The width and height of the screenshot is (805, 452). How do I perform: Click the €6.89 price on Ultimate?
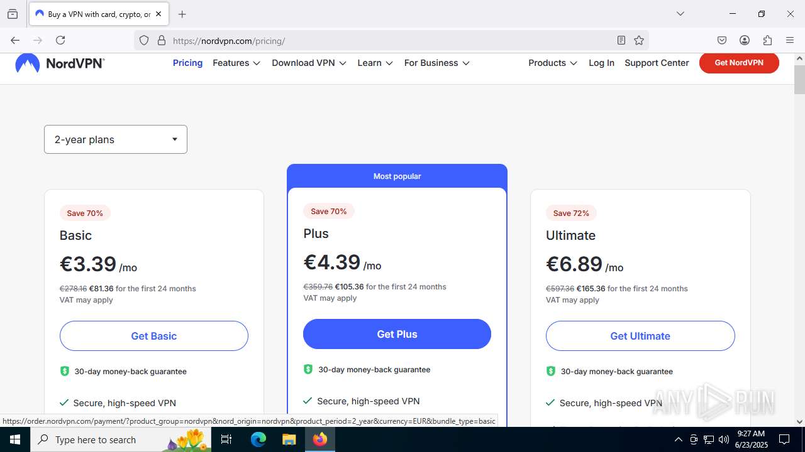coord(574,264)
